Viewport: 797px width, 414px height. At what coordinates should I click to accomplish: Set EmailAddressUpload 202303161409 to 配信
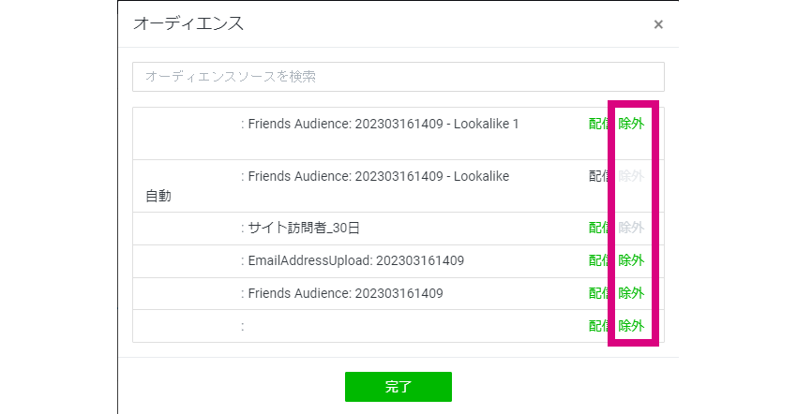(x=598, y=260)
